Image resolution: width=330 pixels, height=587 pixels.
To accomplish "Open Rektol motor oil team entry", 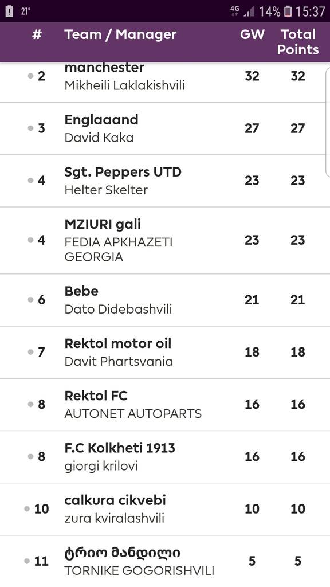I will click(x=165, y=353).
